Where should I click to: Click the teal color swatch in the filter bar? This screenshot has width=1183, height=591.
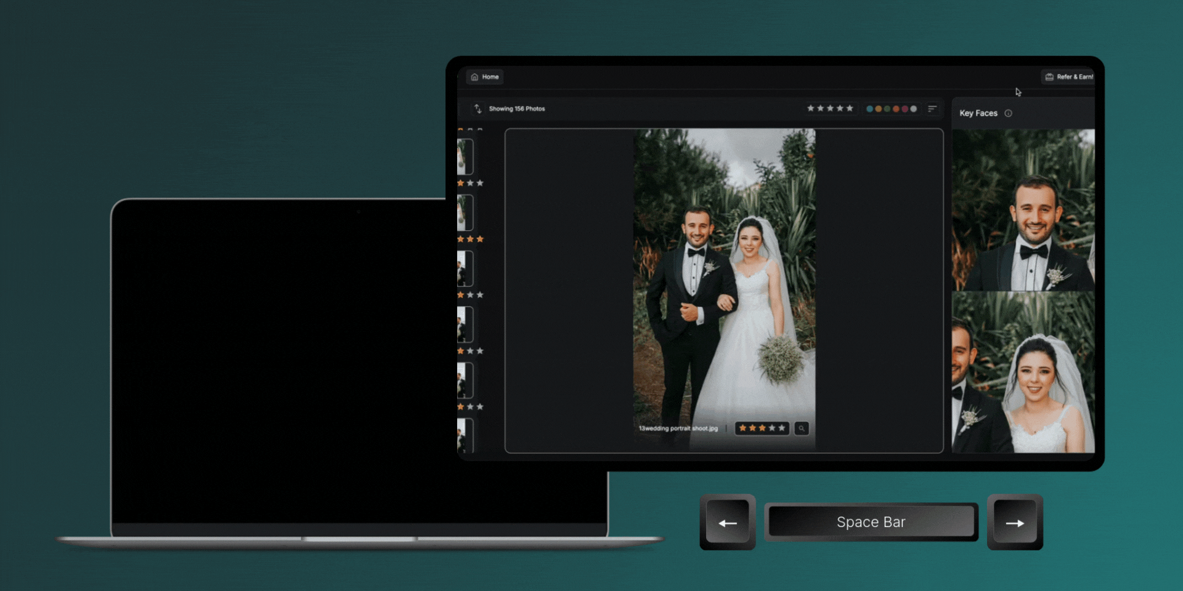click(870, 108)
